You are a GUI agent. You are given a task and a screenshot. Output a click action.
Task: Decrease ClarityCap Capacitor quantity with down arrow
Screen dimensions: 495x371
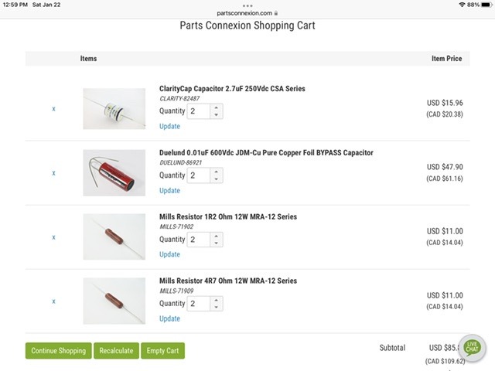[x=217, y=115]
